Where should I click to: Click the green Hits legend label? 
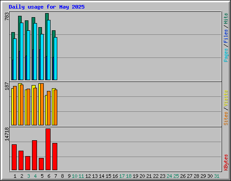(x=226, y=19)
